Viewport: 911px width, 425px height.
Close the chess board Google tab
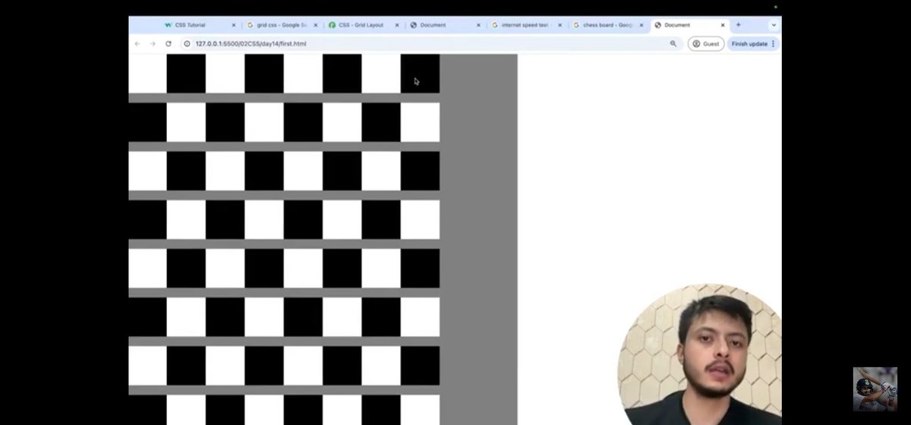coord(641,25)
